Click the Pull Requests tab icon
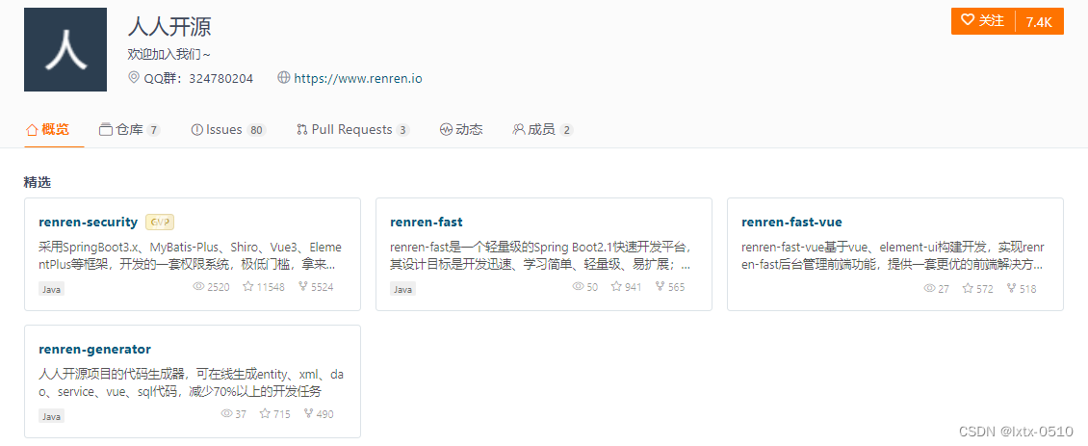Viewport: 1088px width, 446px height. (301, 129)
